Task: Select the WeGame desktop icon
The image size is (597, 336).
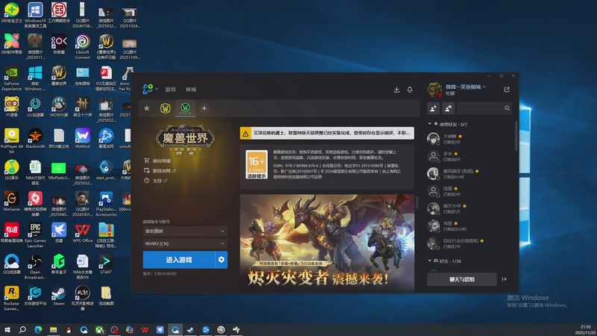Action: coord(11,202)
